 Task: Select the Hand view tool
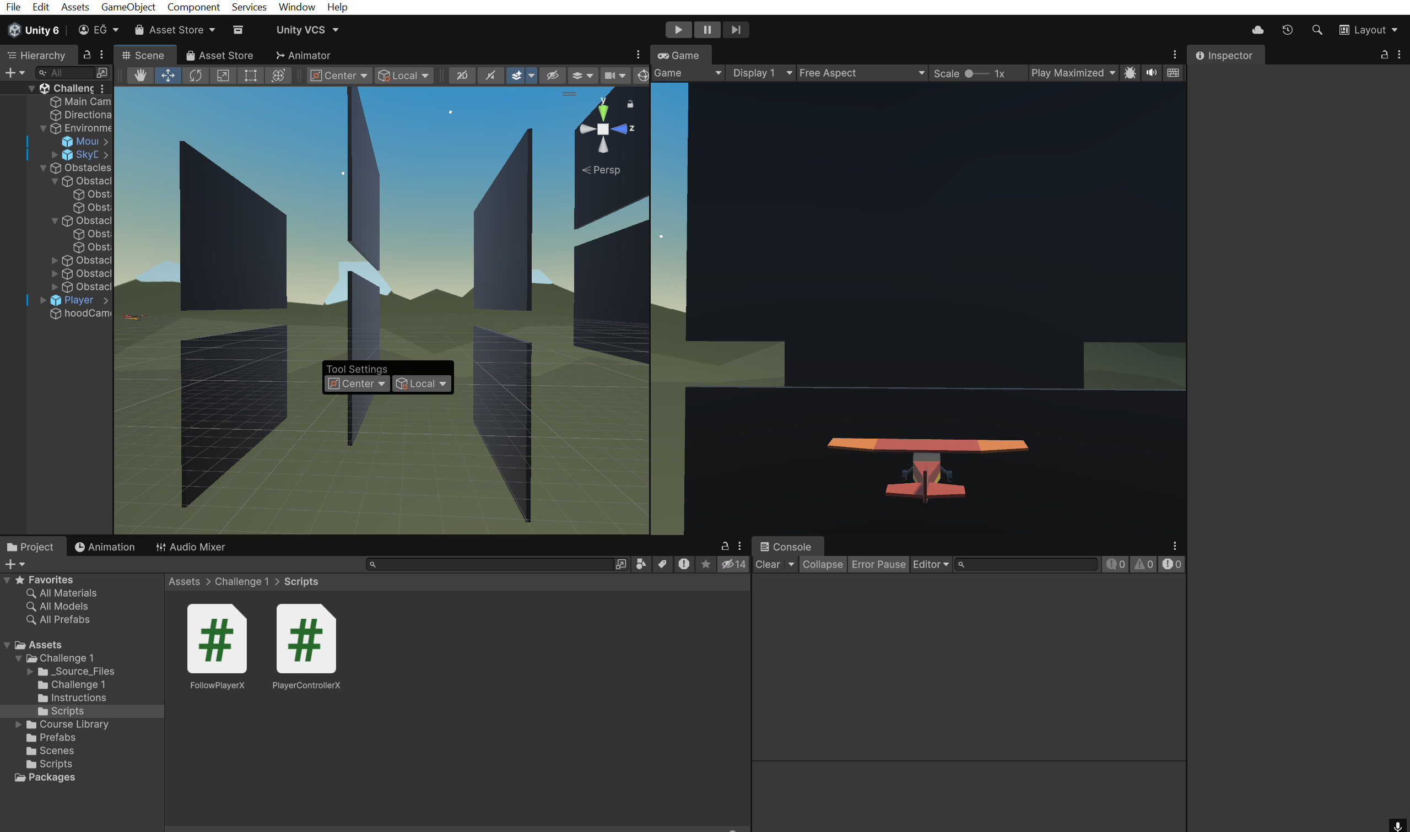(140, 75)
